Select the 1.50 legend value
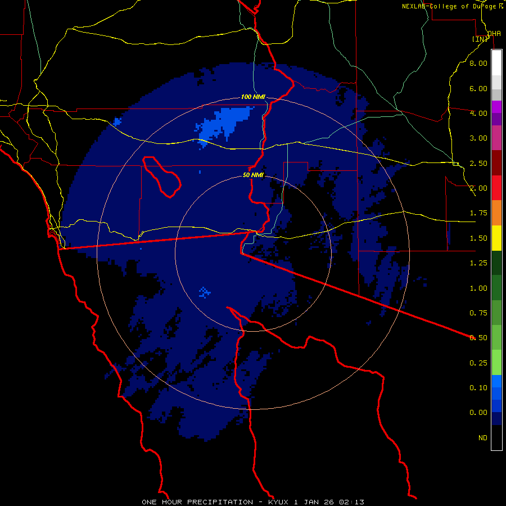The height and width of the screenshot is (506, 506). pyautogui.click(x=478, y=238)
